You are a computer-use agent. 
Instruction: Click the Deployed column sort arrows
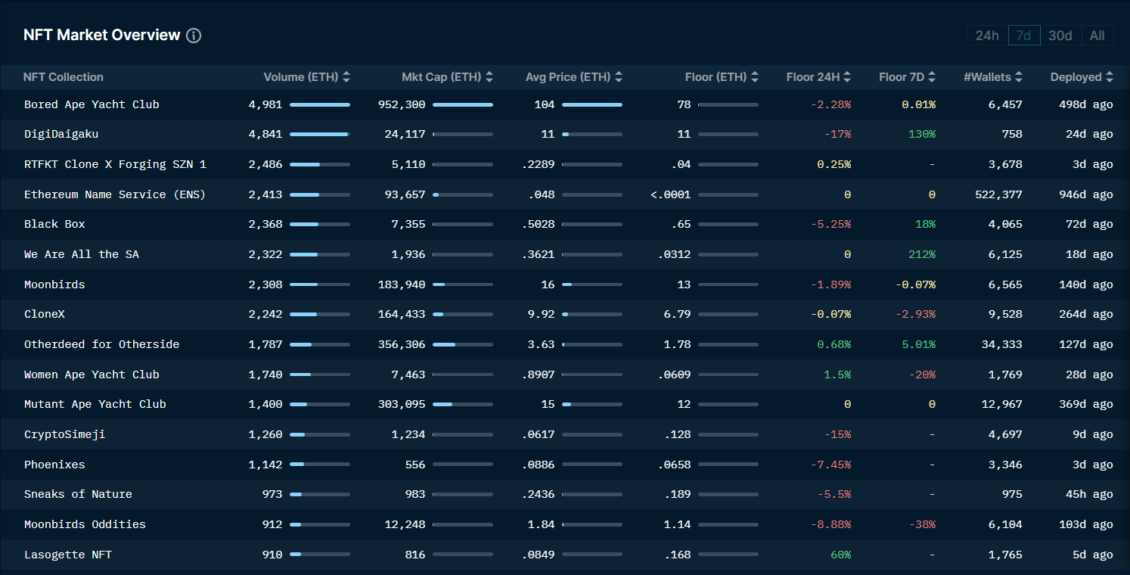coord(1110,77)
